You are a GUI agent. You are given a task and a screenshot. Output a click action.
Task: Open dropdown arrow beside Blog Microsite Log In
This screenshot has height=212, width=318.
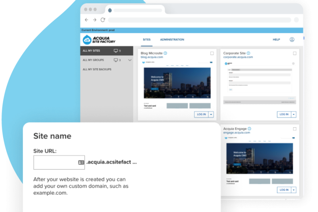pos(211,114)
